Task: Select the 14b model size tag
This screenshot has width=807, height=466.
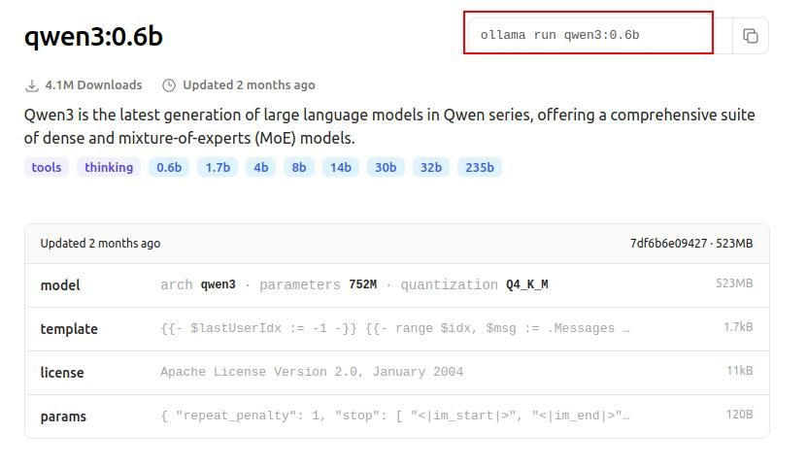Action: [x=341, y=167]
